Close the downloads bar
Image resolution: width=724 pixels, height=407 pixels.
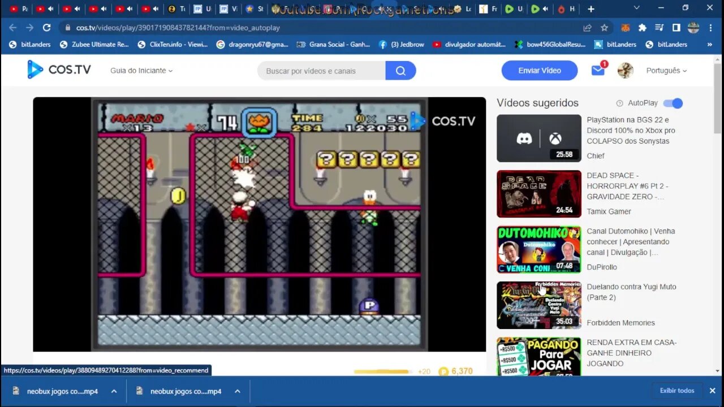712,391
